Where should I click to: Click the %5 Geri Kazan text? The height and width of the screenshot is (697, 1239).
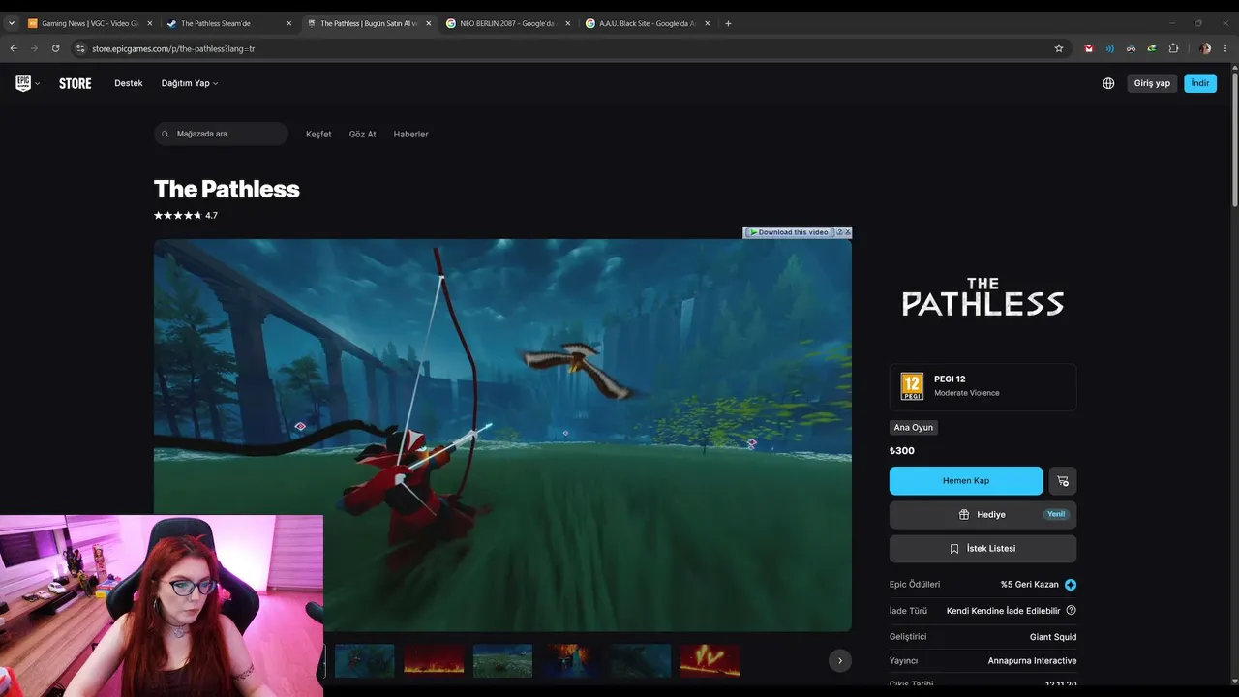pos(1030,585)
